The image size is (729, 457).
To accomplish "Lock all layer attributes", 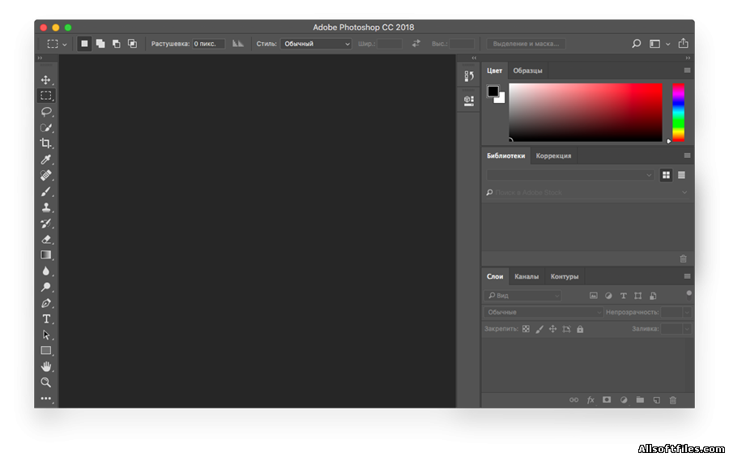I will 580,329.
